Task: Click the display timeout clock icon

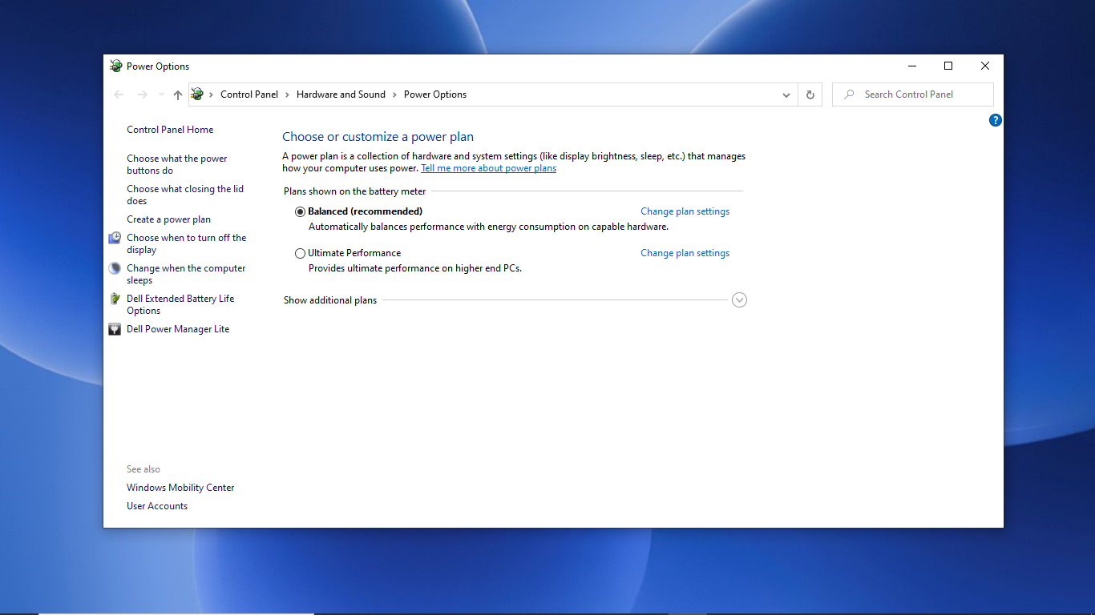Action: [x=115, y=238]
